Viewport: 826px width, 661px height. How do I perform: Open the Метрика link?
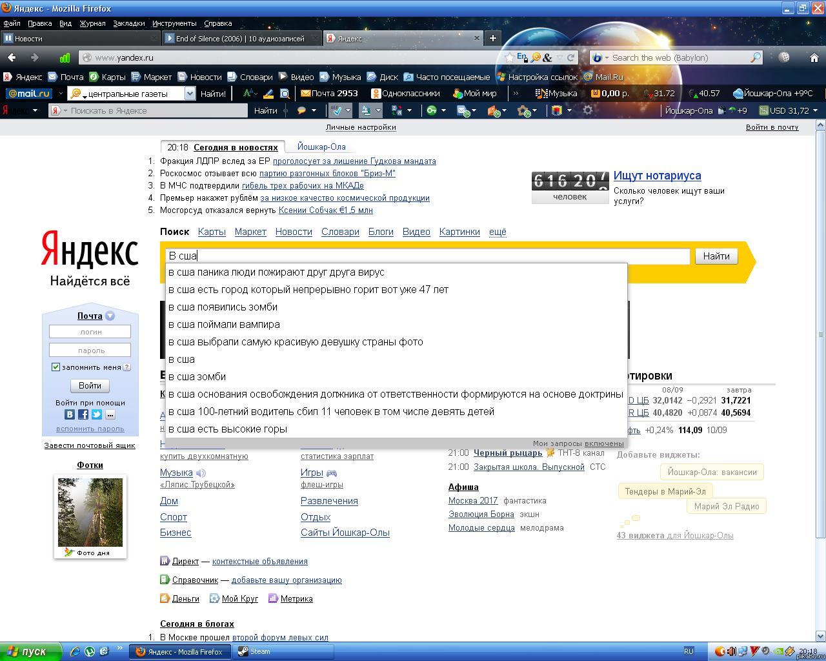tap(296, 598)
